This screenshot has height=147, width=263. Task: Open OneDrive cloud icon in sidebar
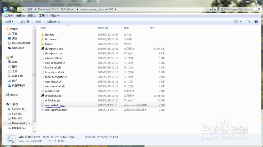[9, 48]
